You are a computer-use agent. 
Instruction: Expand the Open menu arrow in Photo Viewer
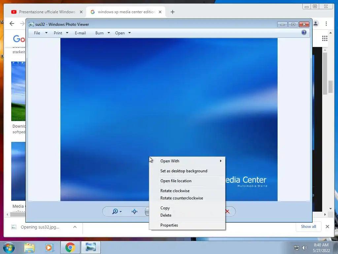point(129,33)
